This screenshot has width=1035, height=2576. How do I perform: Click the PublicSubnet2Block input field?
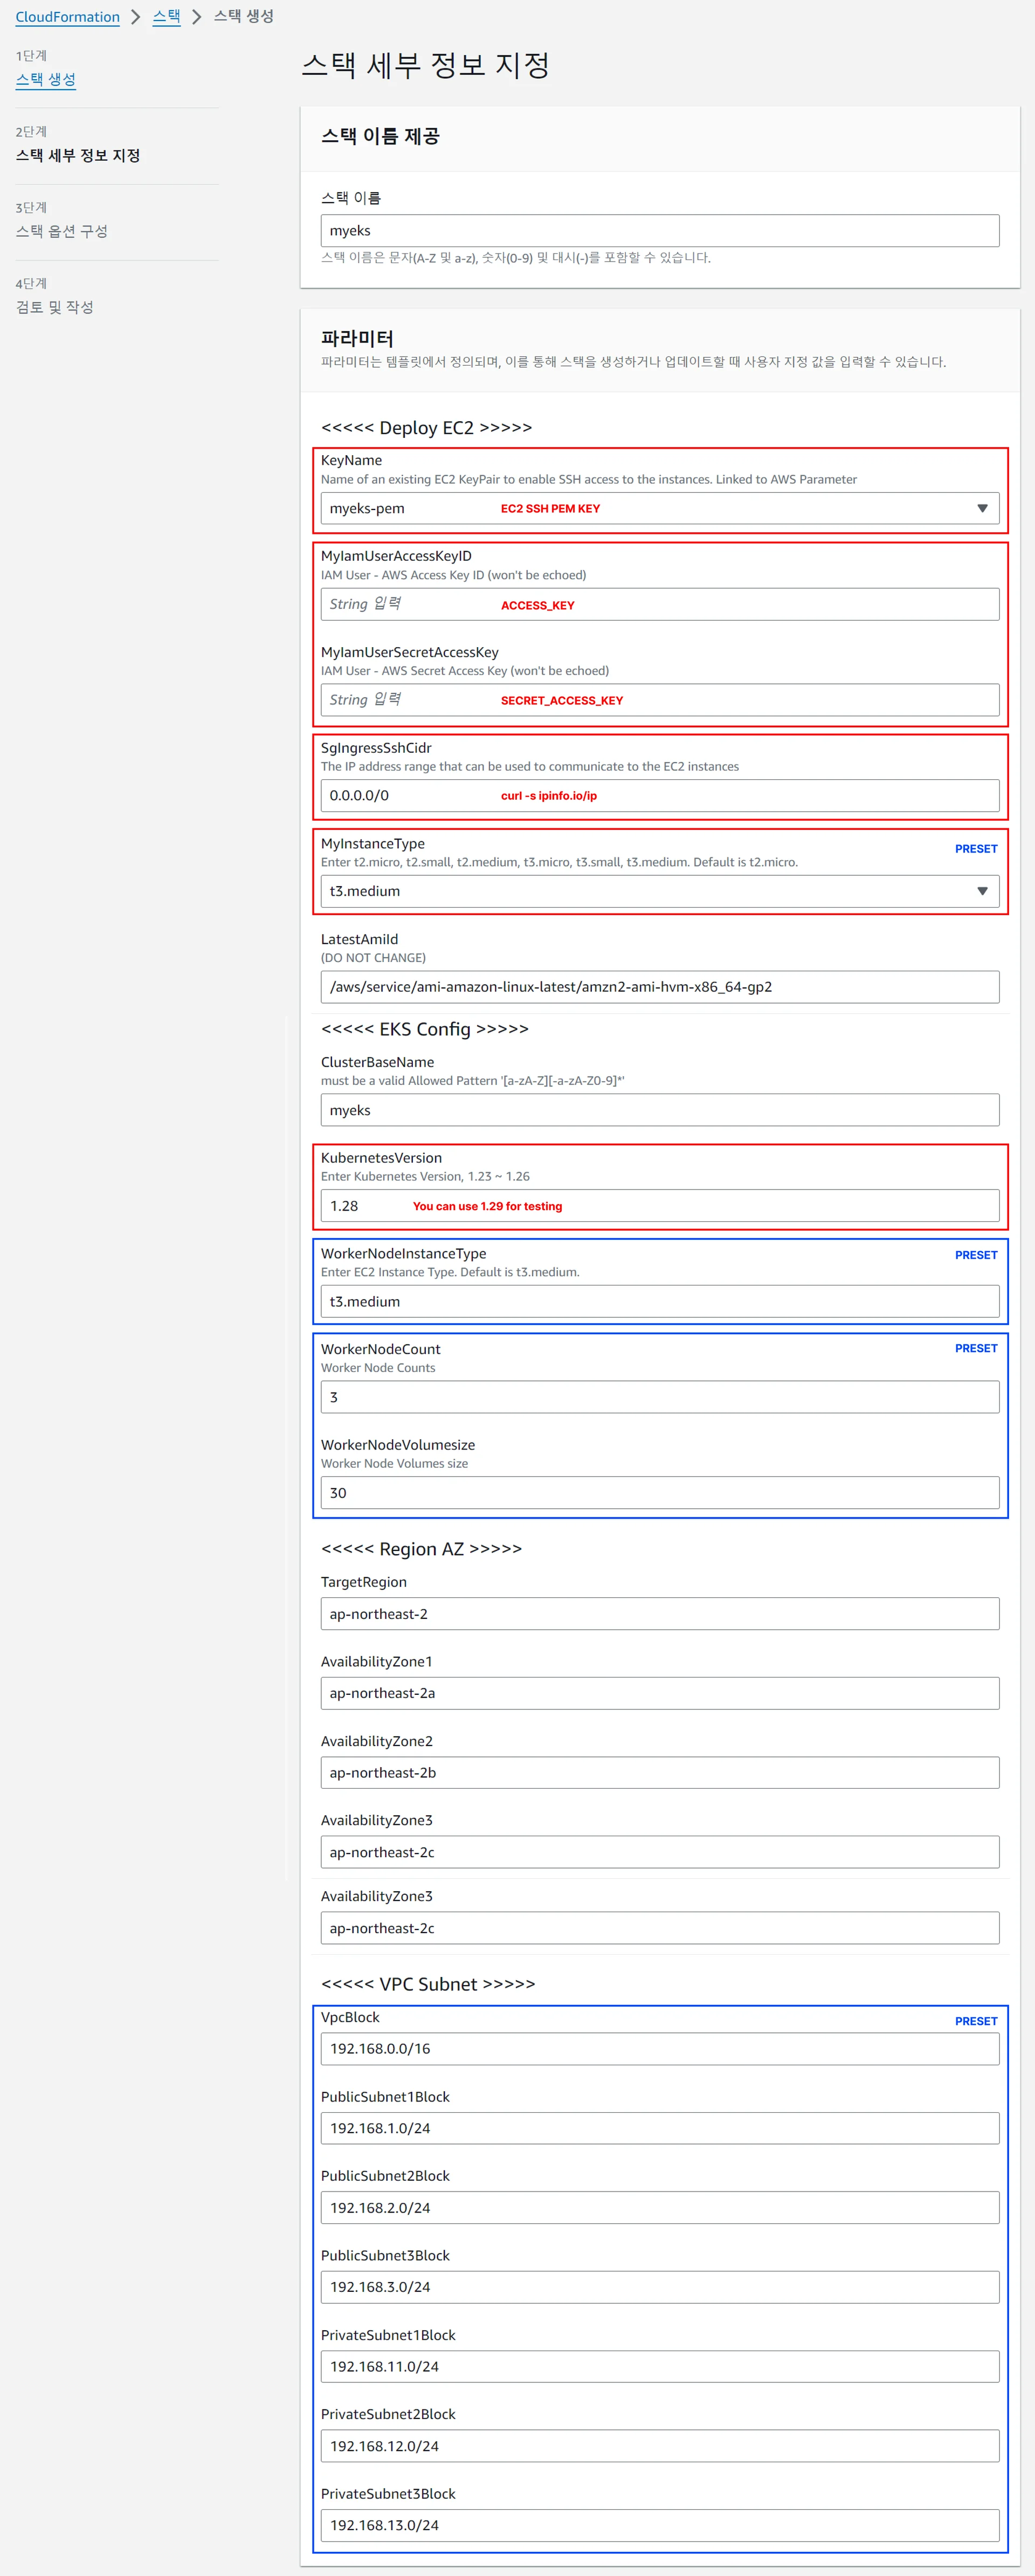(659, 2208)
